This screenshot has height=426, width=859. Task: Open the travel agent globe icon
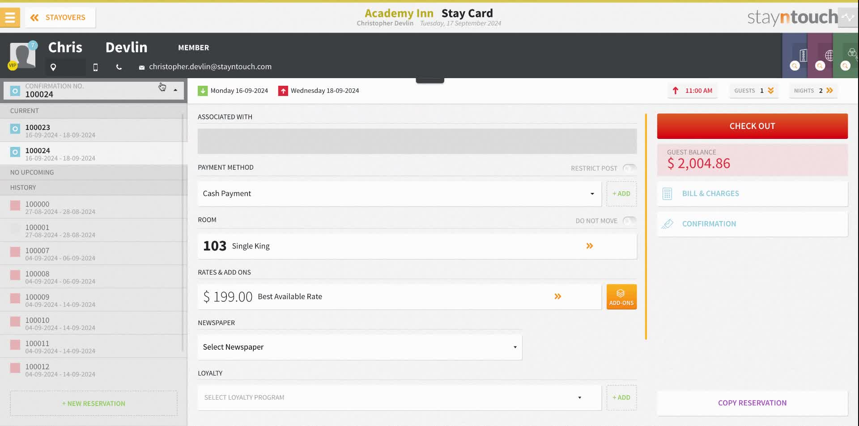[829, 55]
